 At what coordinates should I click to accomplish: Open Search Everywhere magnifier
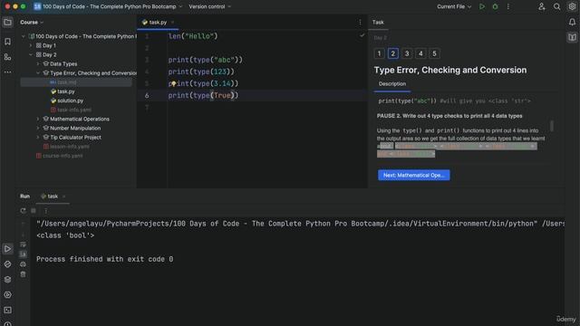click(556, 6)
